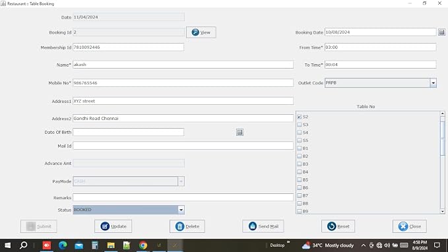Image resolution: width=448 pixels, height=252 pixels.
Task: Open the red app icon on the taskbar
Action: pyautogui.click(x=47, y=245)
